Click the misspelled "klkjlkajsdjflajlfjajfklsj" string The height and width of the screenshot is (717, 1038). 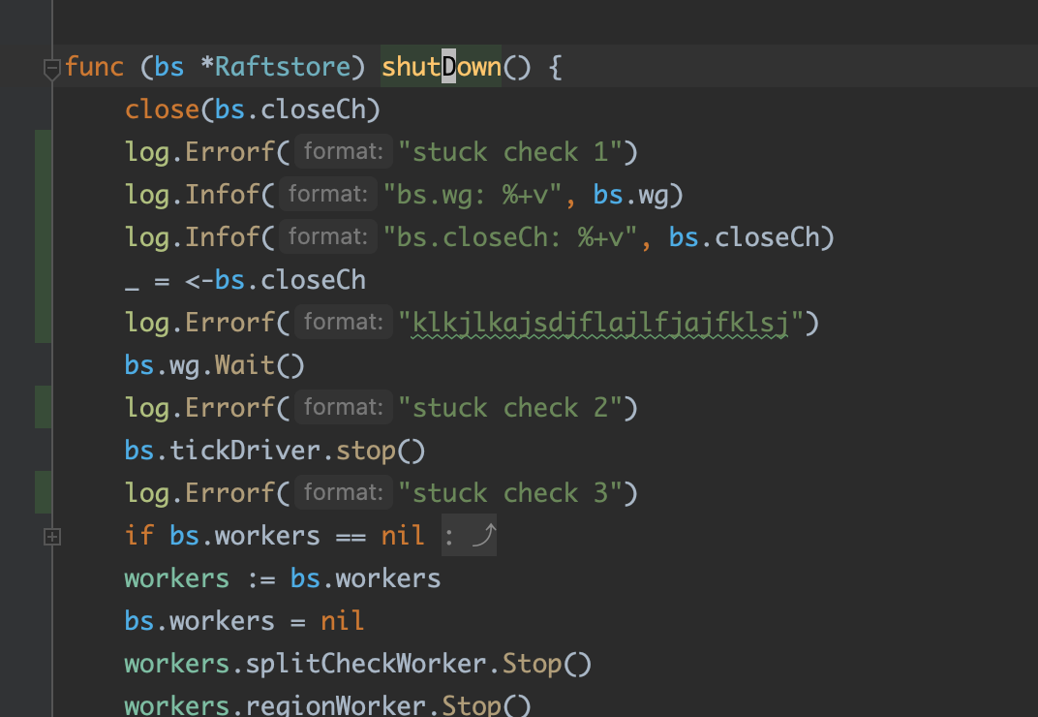pyautogui.click(x=601, y=323)
